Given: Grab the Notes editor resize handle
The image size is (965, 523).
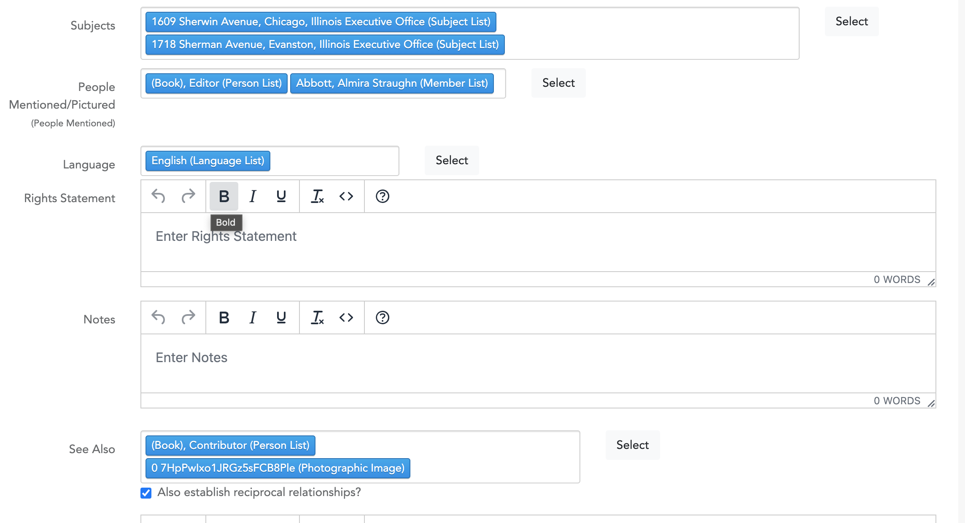Looking at the screenshot, I should click(931, 403).
